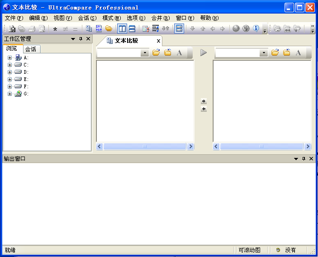The image size is (318, 257).
Task: Open the 模式(M) menu
Action: [x=112, y=18]
